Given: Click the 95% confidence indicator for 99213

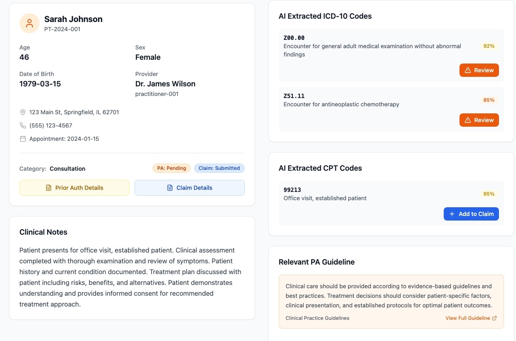Looking at the screenshot, I should tap(489, 194).
